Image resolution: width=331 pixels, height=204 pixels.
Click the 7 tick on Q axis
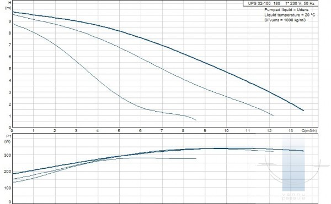tap(162, 131)
